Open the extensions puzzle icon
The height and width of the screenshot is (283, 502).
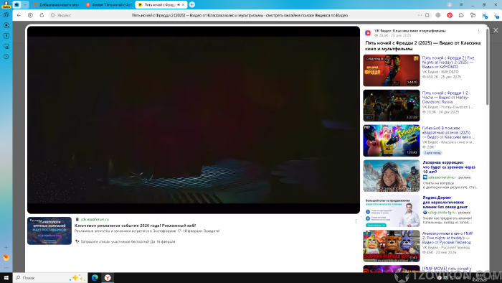tap(461, 15)
